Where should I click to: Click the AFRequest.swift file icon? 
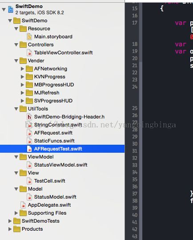[29, 133]
